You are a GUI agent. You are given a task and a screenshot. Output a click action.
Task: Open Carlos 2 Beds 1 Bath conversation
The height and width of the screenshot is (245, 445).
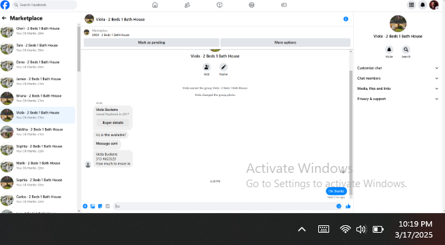click(37, 199)
